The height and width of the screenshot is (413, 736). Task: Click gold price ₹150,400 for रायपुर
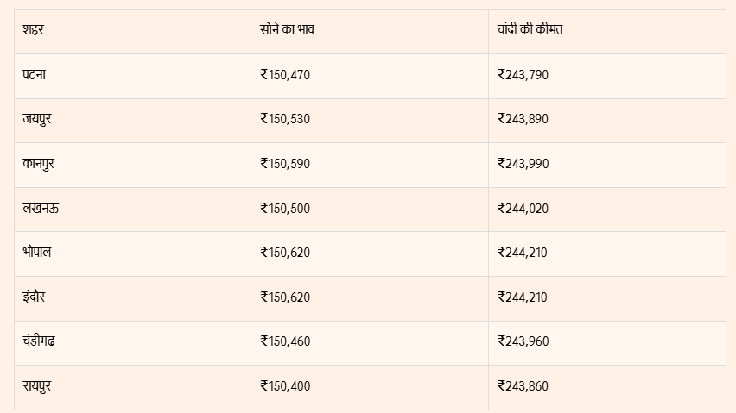tap(285, 386)
